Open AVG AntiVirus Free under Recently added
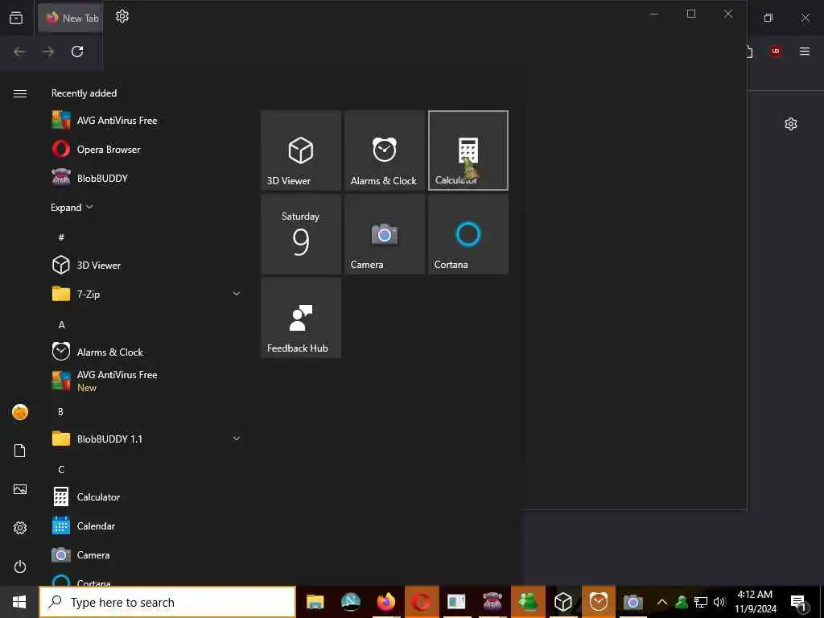This screenshot has height=618, width=824. point(146,121)
